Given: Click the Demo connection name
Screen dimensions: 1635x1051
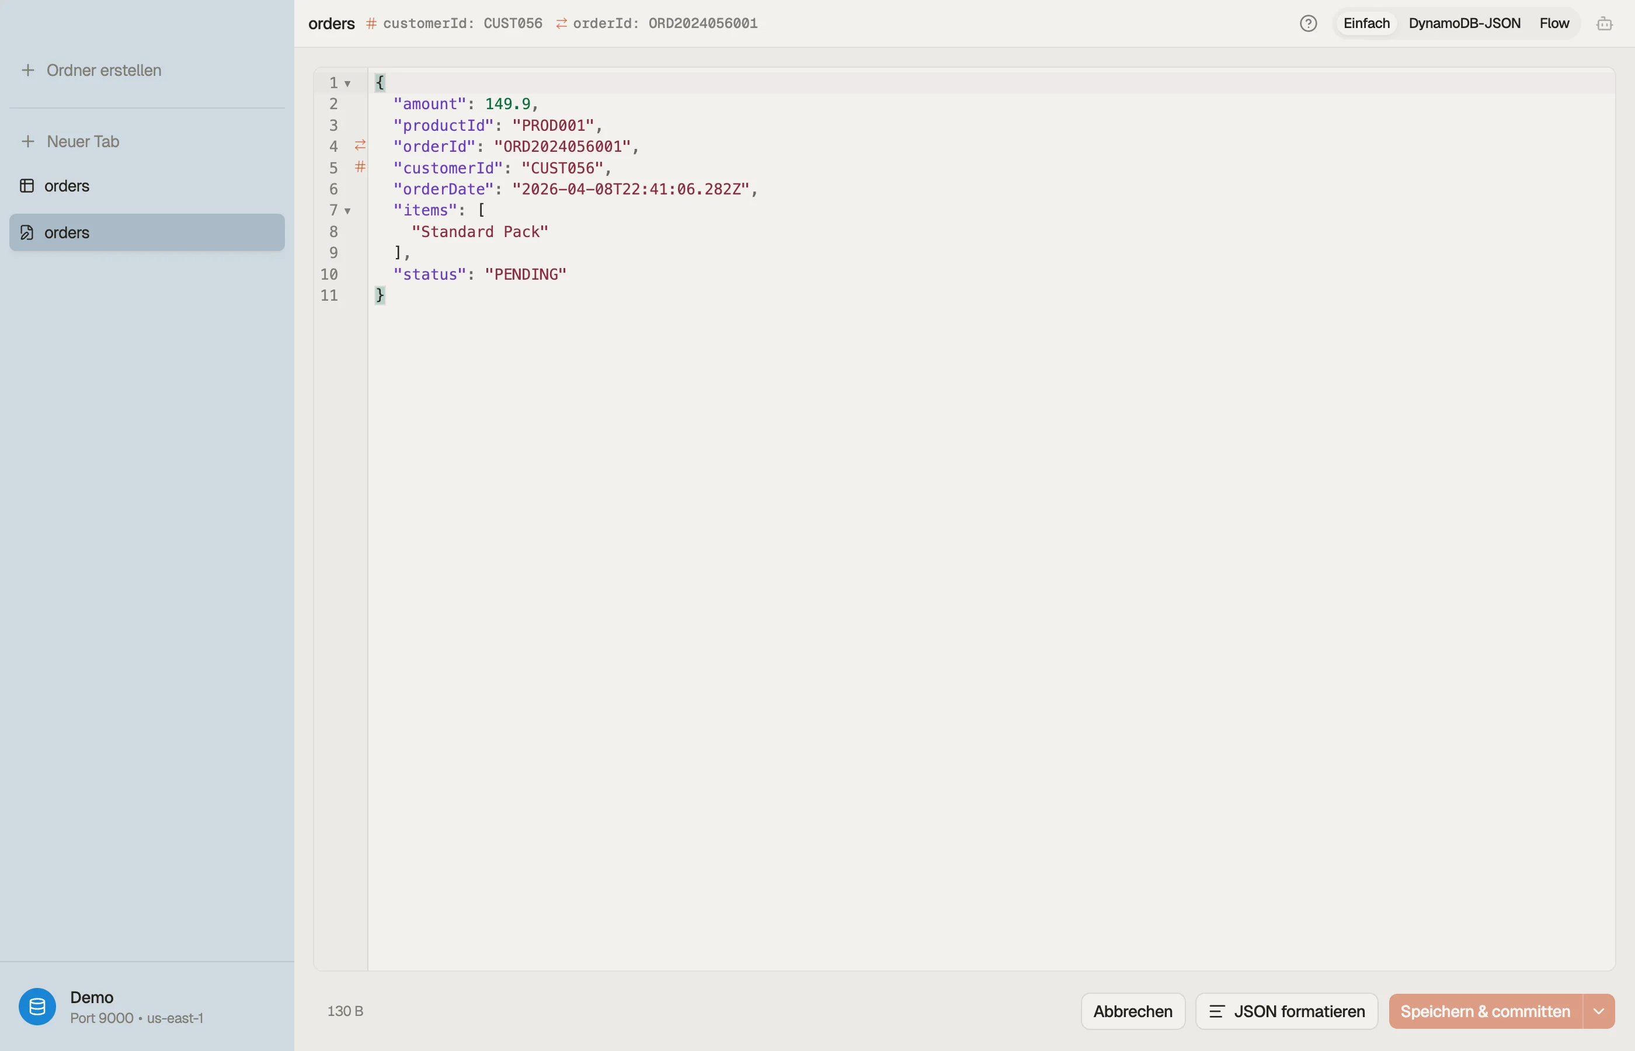Looking at the screenshot, I should coord(92,998).
